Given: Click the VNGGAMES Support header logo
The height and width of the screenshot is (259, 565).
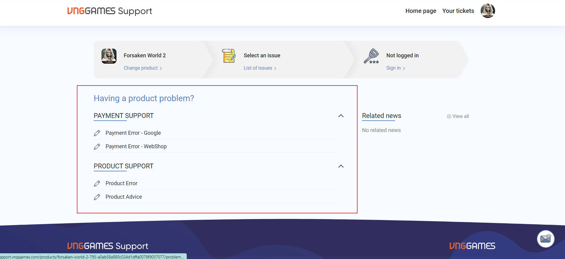Looking at the screenshot, I should pos(110,11).
